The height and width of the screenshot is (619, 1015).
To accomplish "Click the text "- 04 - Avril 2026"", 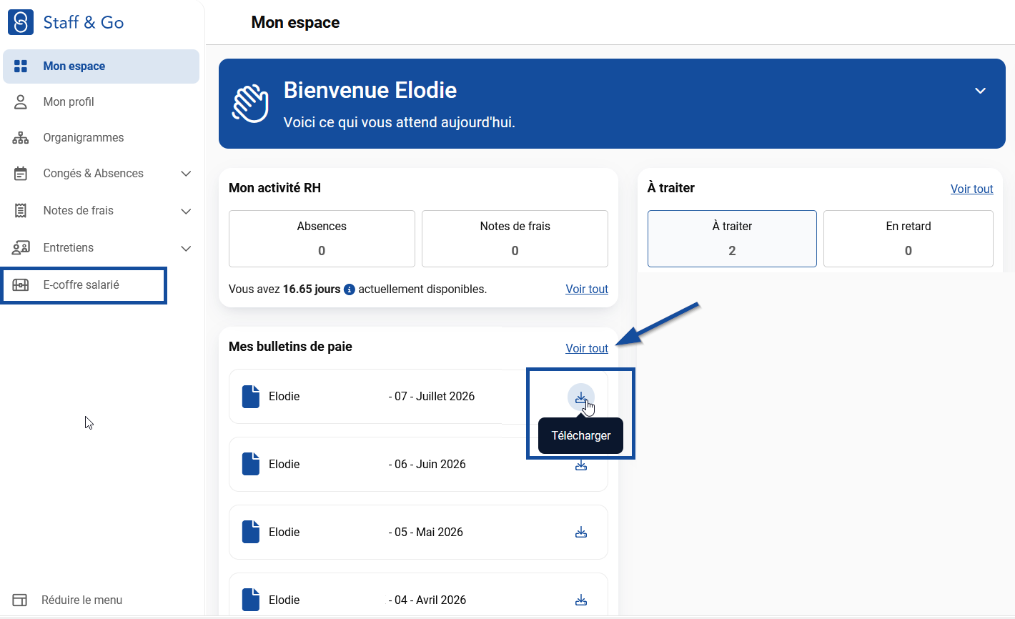I will click(427, 600).
